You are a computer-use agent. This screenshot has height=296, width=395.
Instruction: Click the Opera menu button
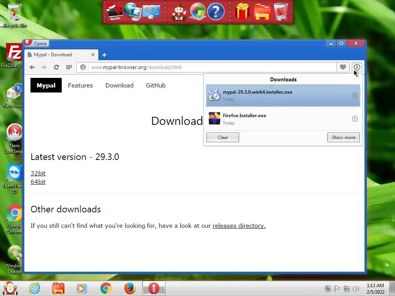pyautogui.click(x=37, y=43)
